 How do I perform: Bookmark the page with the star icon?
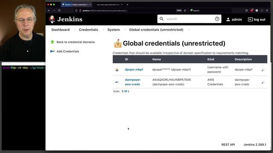pos(185,10)
